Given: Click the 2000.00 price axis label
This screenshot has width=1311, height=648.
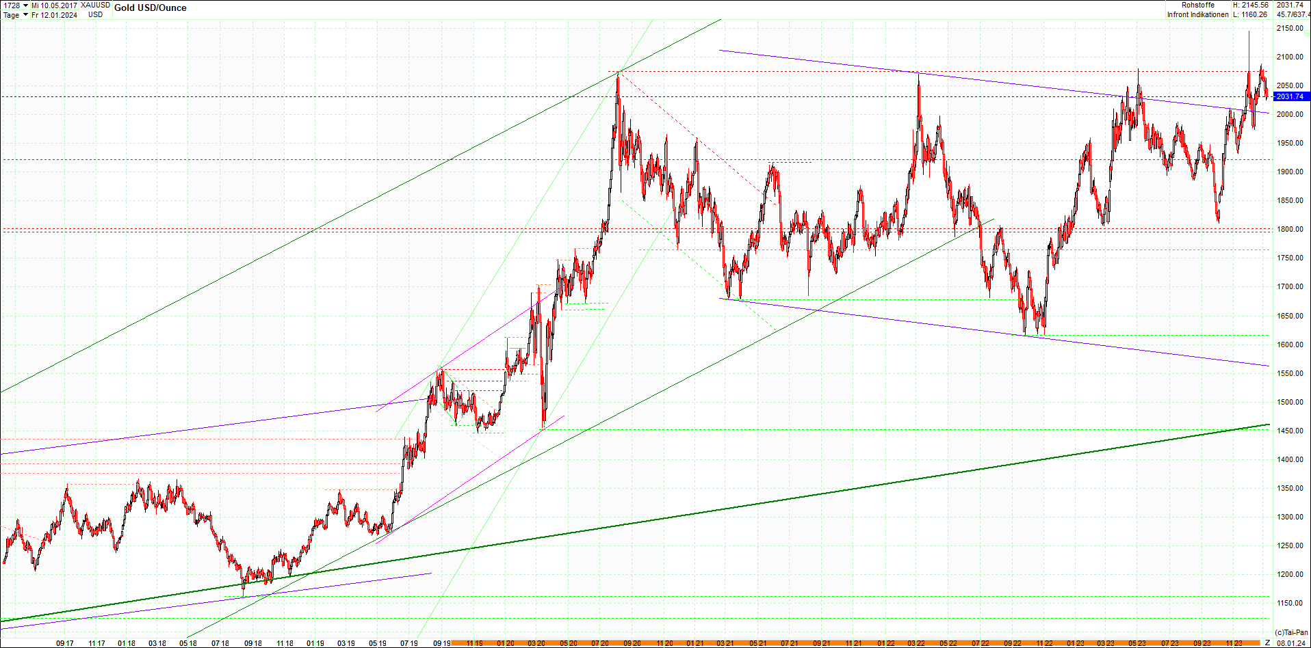Looking at the screenshot, I should (1290, 115).
